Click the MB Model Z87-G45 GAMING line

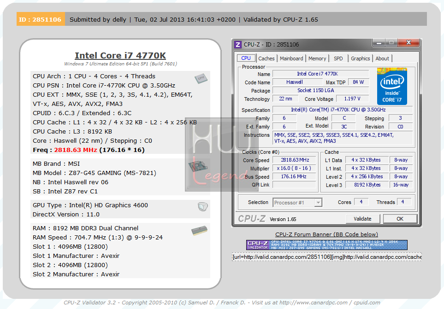coord(95,173)
